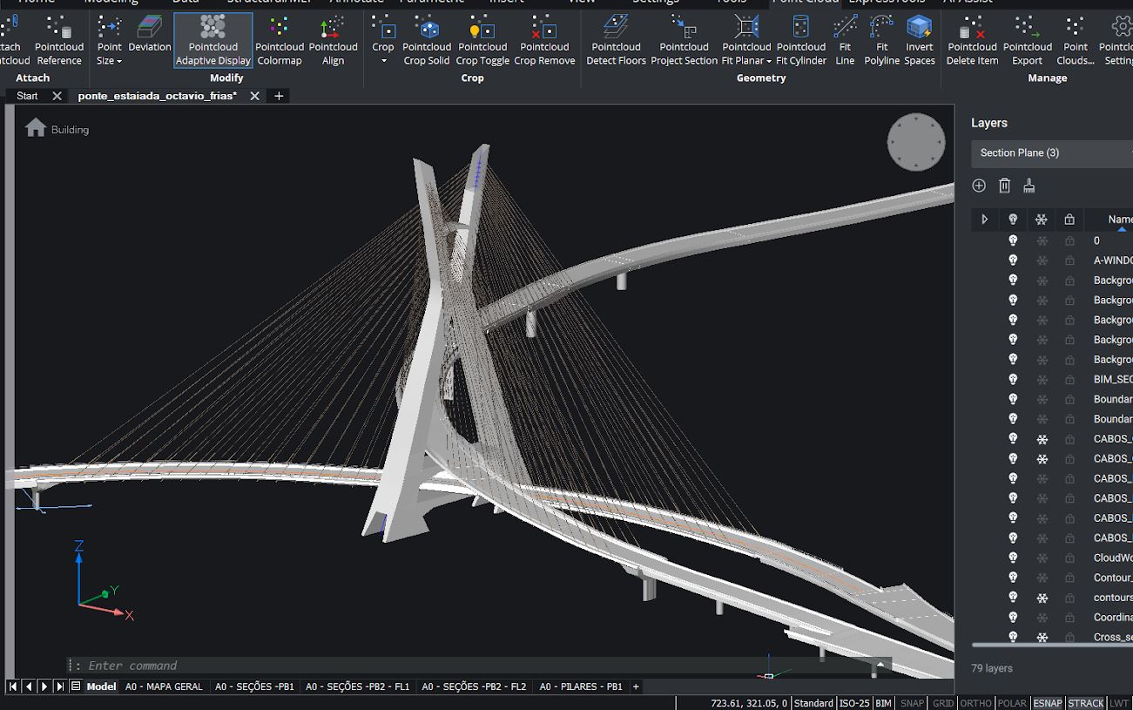Select Pointcloud Crop Solid

pos(427,39)
